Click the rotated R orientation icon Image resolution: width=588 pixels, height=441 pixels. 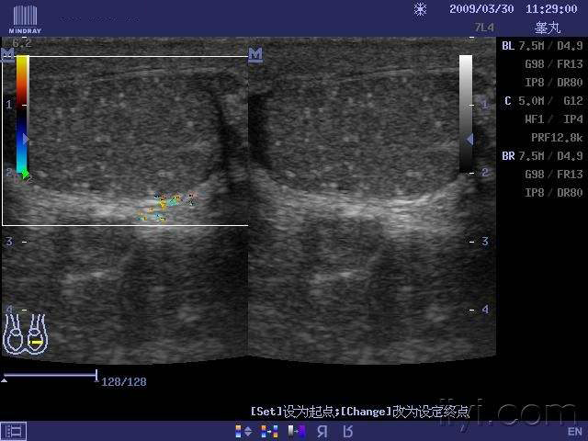pyautogui.click(x=345, y=430)
